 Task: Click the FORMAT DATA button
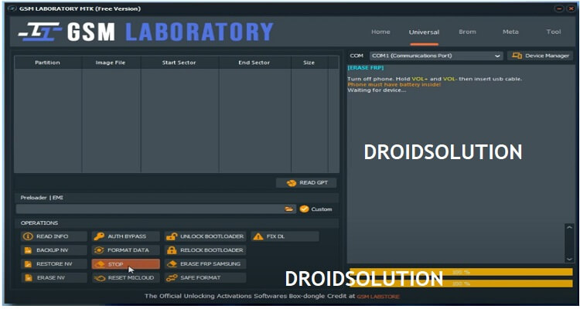pos(126,250)
